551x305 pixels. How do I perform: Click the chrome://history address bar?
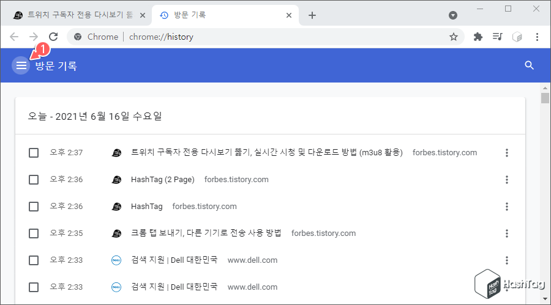coord(161,37)
